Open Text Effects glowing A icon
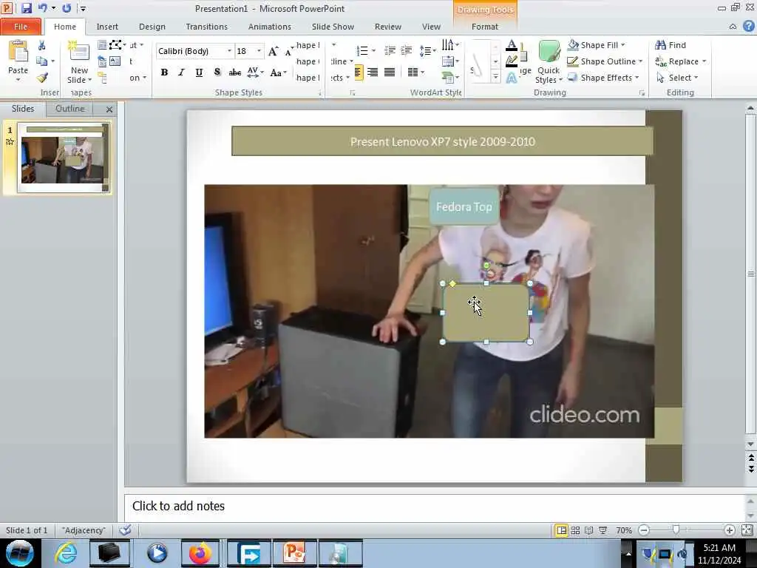 tap(512, 77)
